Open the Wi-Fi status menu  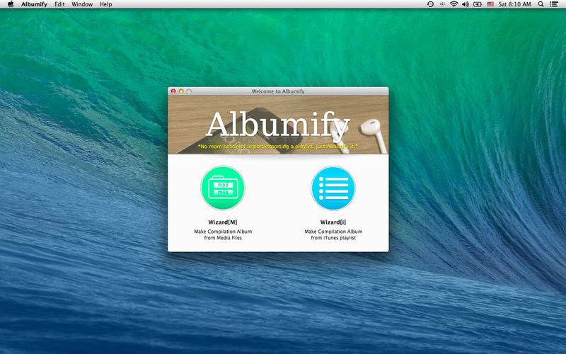click(454, 4)
